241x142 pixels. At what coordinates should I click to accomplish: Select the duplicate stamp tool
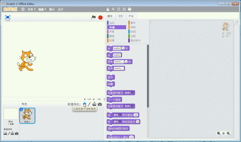pyautogui.click(x=108, y=9)
